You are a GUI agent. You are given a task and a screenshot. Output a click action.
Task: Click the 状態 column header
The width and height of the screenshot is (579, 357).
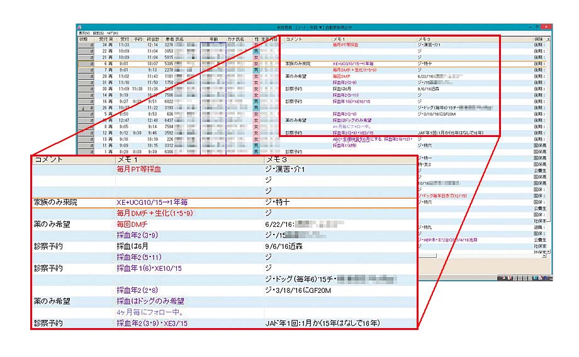pyautogui.click(x=84, y=39)
